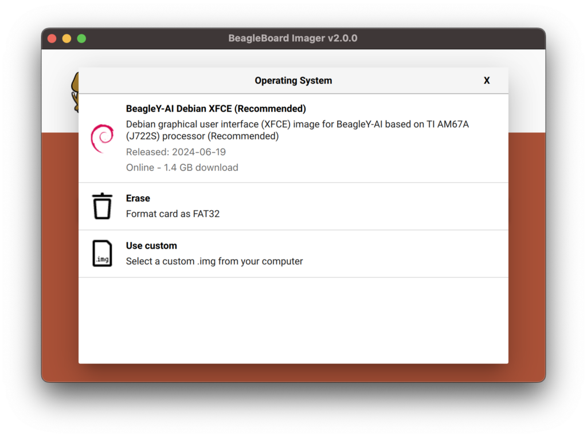Click Select a custom .img from your computer
587x437 pixels.
pos(214,261)
